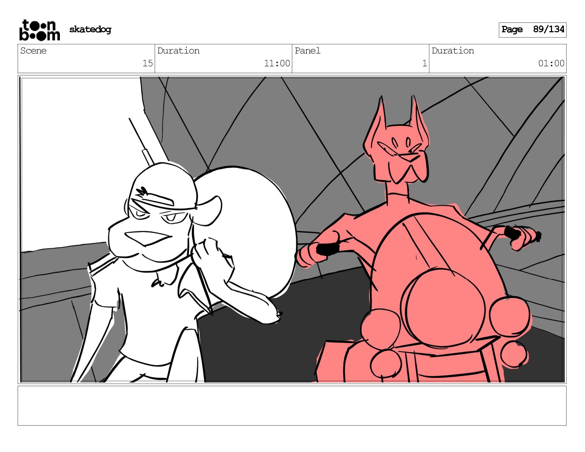Click the Toon Boom logo
Screen dimensions: 585x452
pyautogui.click(x=39, y=30)
